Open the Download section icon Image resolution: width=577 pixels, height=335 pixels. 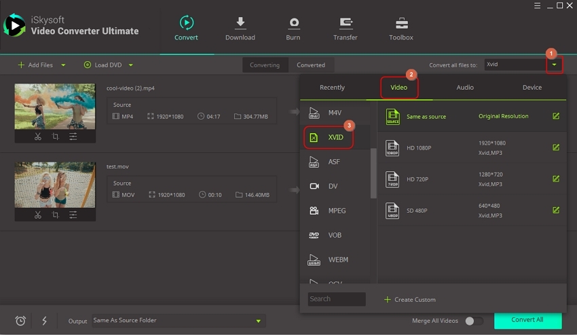pyautogui.click(x=240, y=24)
